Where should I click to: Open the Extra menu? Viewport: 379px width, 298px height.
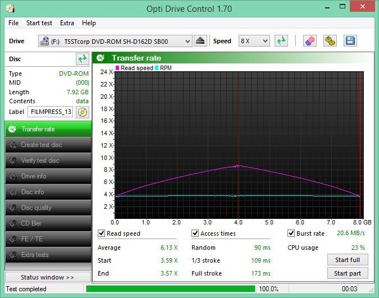[67, 23]
